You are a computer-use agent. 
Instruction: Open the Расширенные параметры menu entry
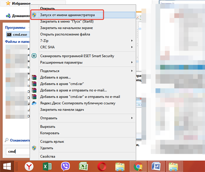tap(83, 62)
